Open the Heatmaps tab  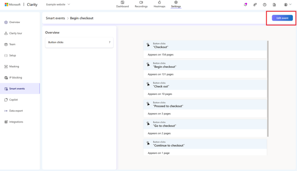[159, 4]
